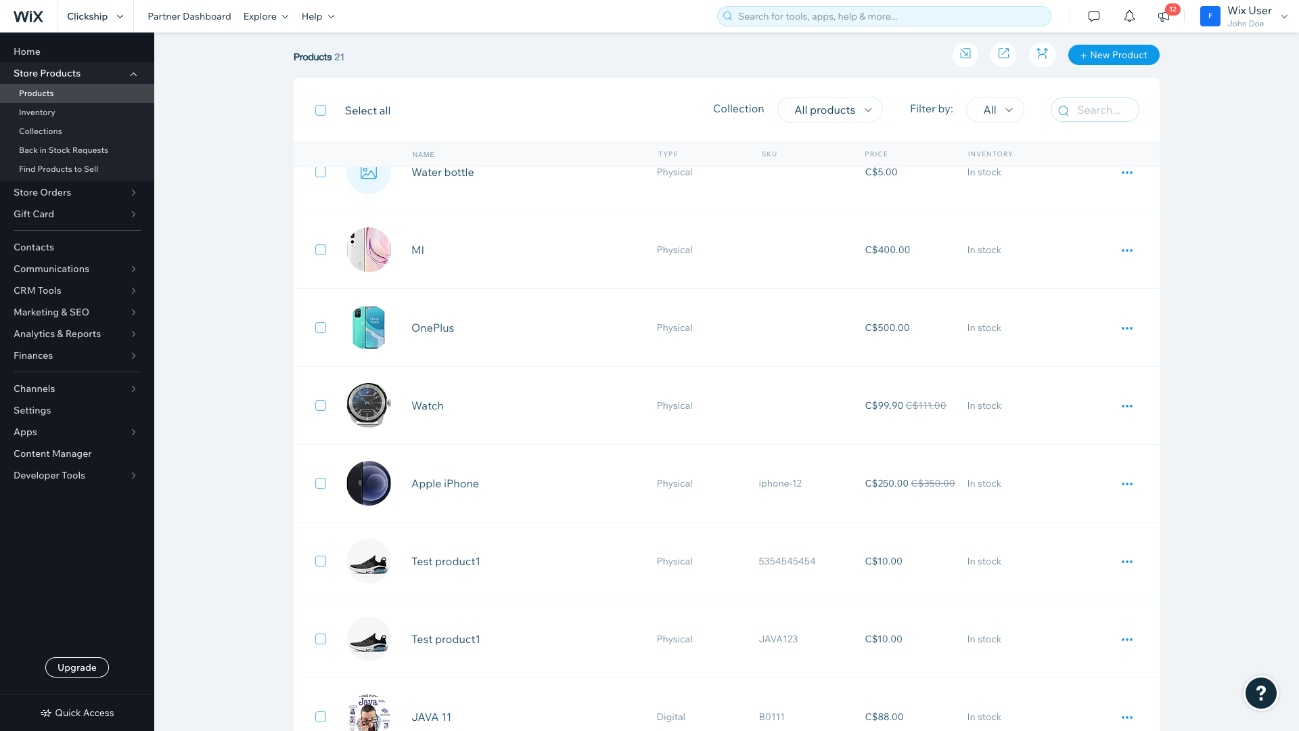The image size is (1299, 731).
Task: Click the PRICE column header
Action: tap(876, 154)
